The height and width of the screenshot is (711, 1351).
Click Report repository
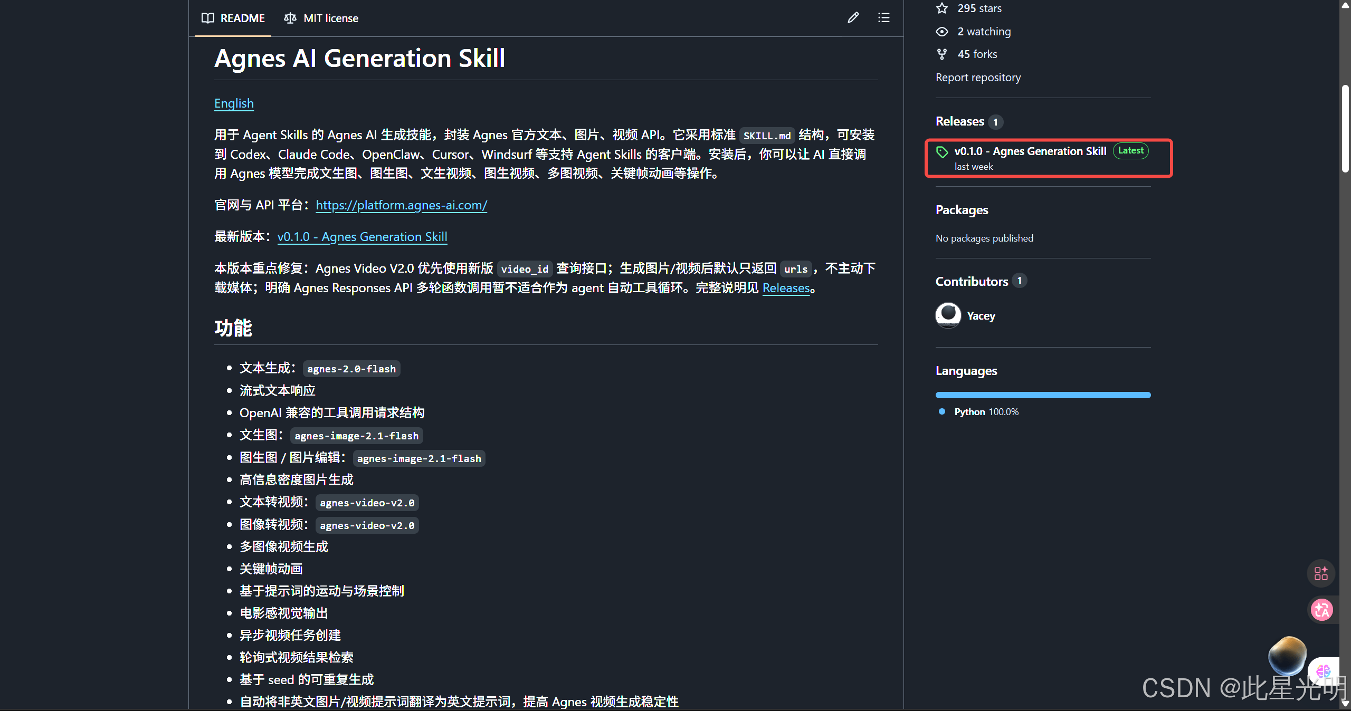click(978, 78)
